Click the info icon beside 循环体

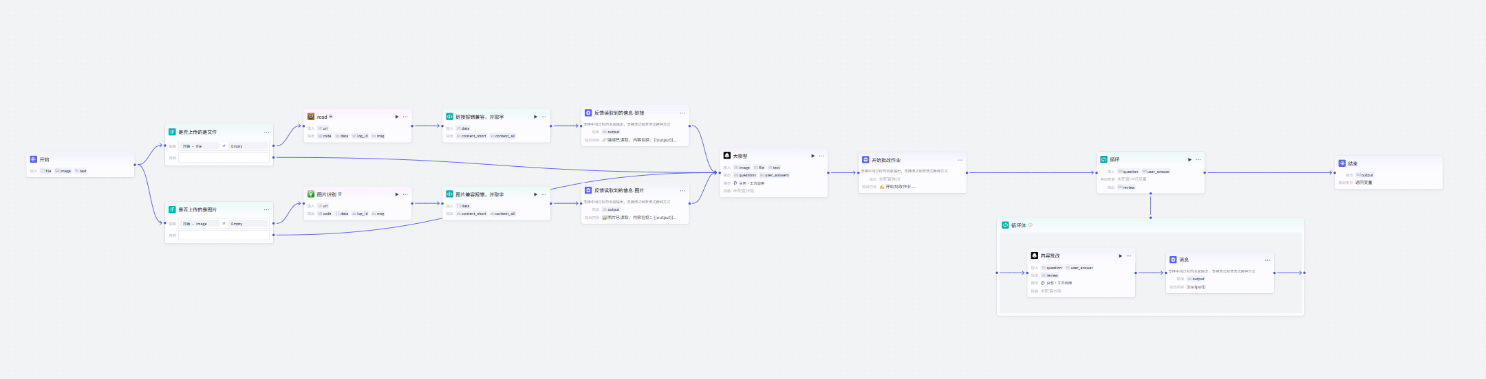tap(1030, 225)
